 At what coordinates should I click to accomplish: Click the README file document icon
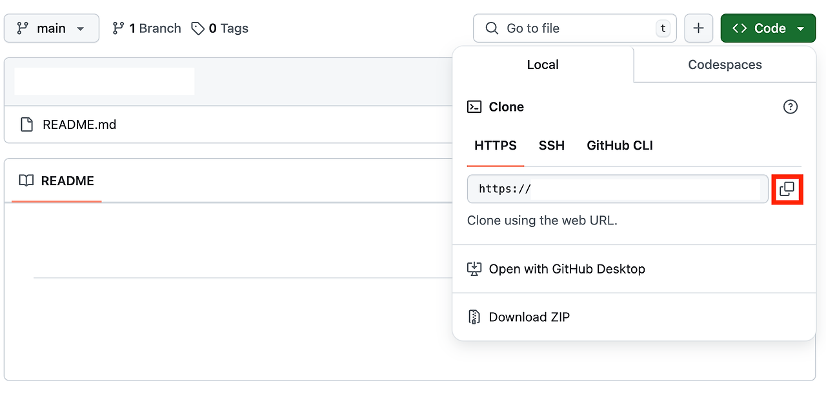pos(26,124)
